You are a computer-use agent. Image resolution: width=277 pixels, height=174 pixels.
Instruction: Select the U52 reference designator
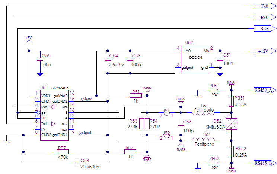tap(189, 43)
